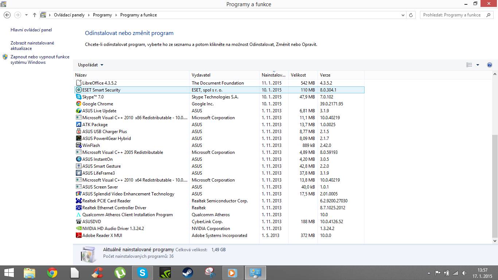Open CCleaner from the taskbar

pyautogui.click(x=97, y=273)
